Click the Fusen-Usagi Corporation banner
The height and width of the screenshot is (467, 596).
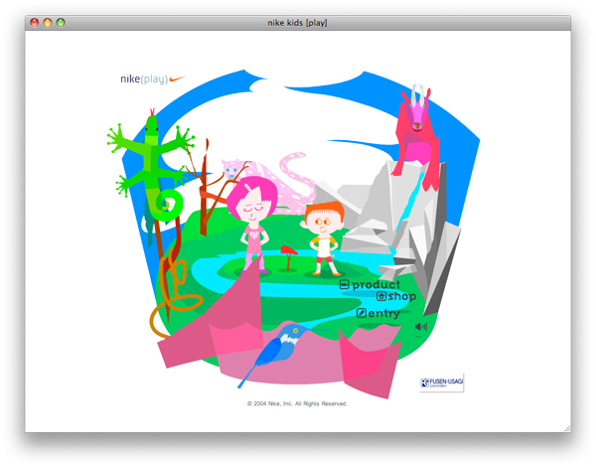point(442,383)
